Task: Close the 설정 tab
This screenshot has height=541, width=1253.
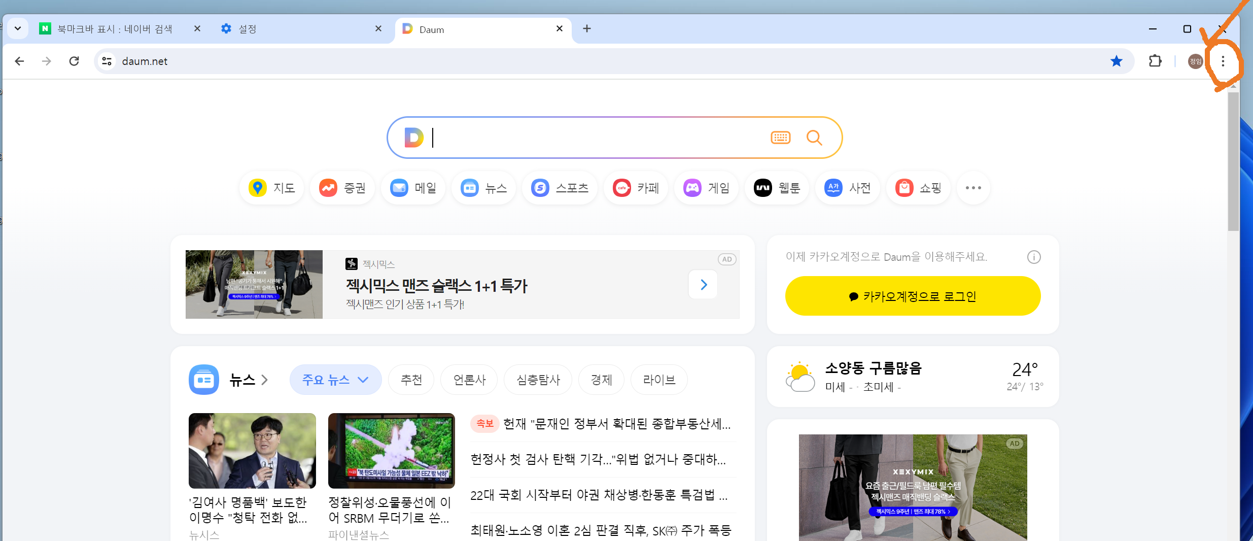Action: pyautogui.click(x=378, y=28)
